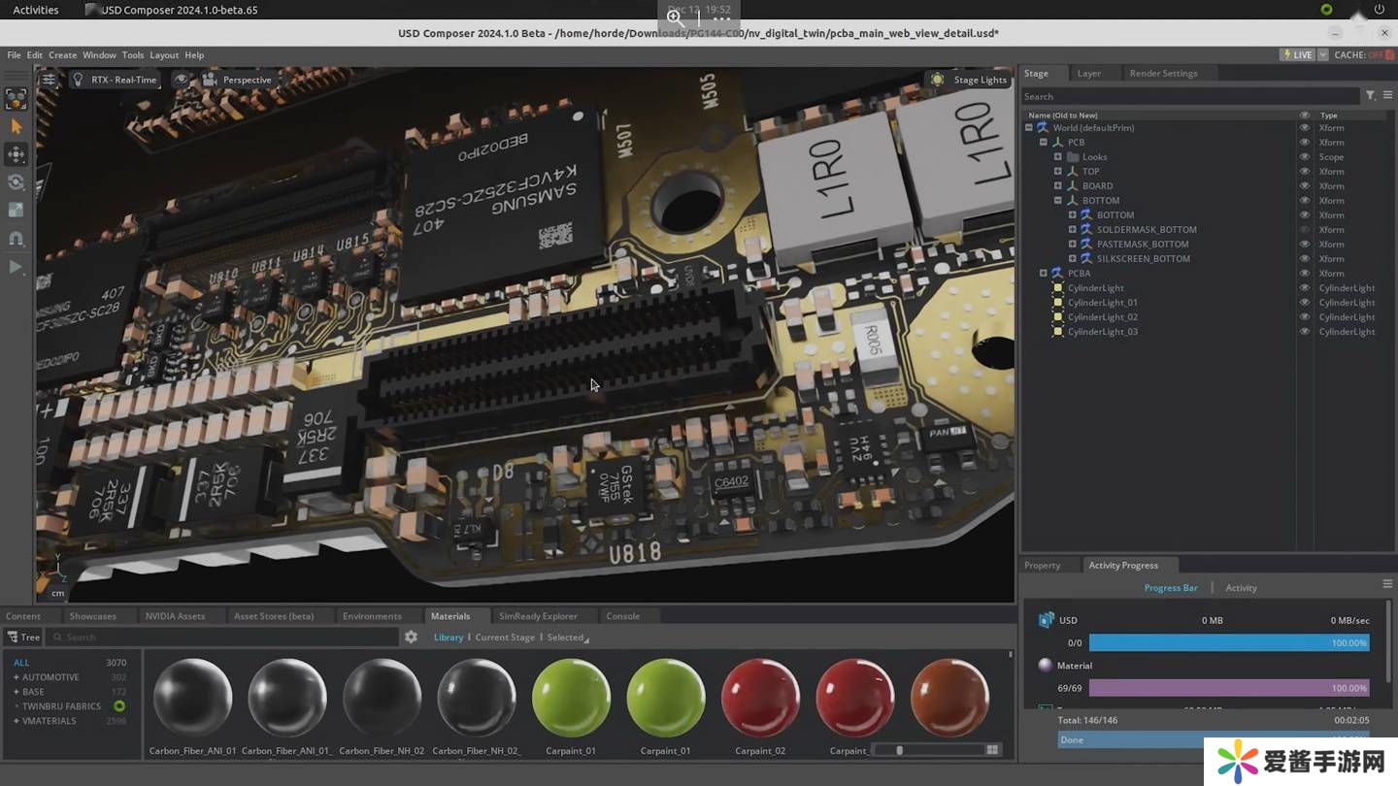The width and height of the screenshot is (1398, 786).
Task: Open viewport settings sliders icon
Action: coord(49,80)
